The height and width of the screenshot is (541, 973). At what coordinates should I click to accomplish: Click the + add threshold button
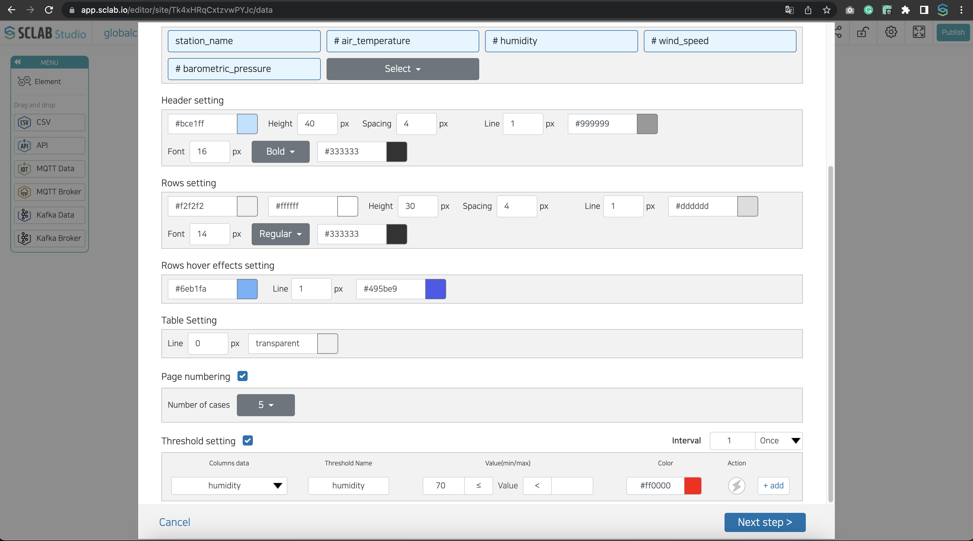coord(773,486)
